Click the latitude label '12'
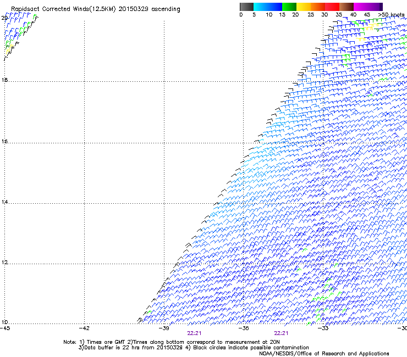Image resolution: width=407 pixels, height=357 pixels. (x=4, y=263)
